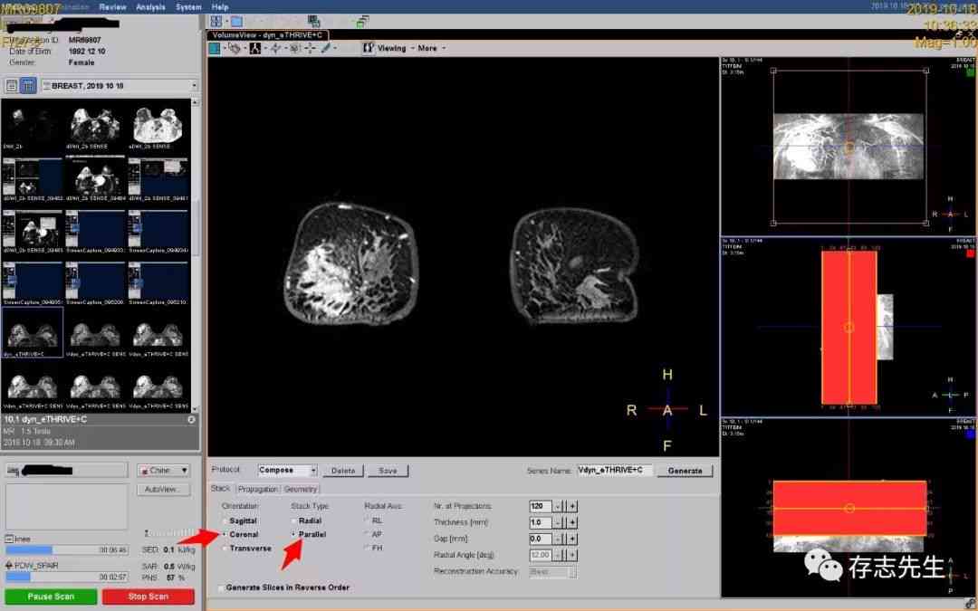
Task: Select the rotate volume tool icon
Action: (235, 48)
